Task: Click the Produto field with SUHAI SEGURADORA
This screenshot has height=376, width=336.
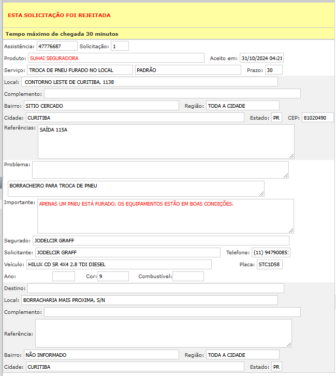Action: (116, 58)
